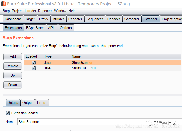Toggle the Extension loaded checkbox
The height and width of the screenshot is (131, 182).
pyautogui.click(x=8, y=113)
